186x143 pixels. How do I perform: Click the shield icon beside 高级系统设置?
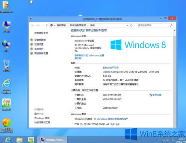click(x=32, y=53)
